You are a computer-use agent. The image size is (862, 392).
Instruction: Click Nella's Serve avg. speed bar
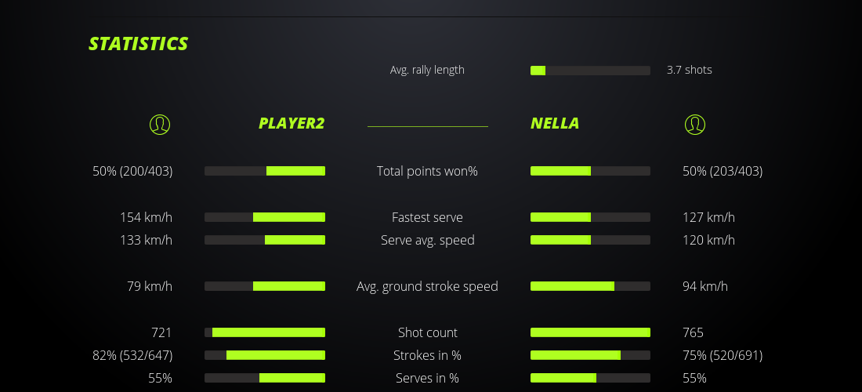click(x=590, y=240)
